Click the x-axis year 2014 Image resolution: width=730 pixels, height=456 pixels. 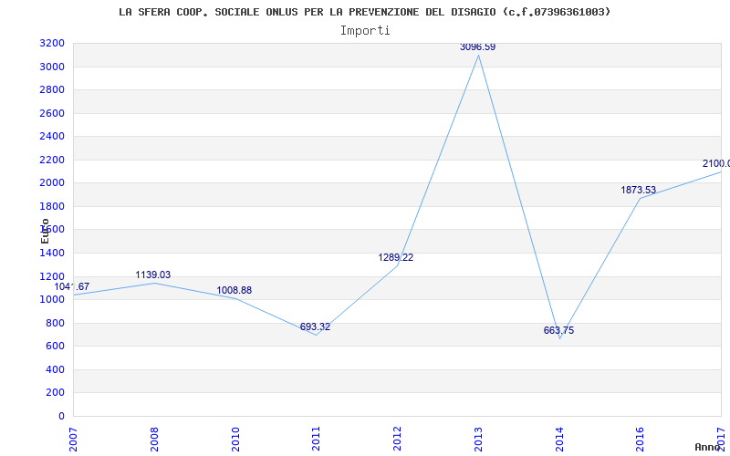(559, 440)
